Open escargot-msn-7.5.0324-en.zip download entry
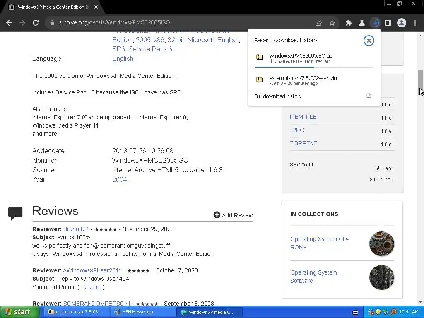 [314, 80]
